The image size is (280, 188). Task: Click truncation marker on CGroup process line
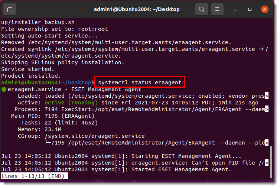(267, 143)
